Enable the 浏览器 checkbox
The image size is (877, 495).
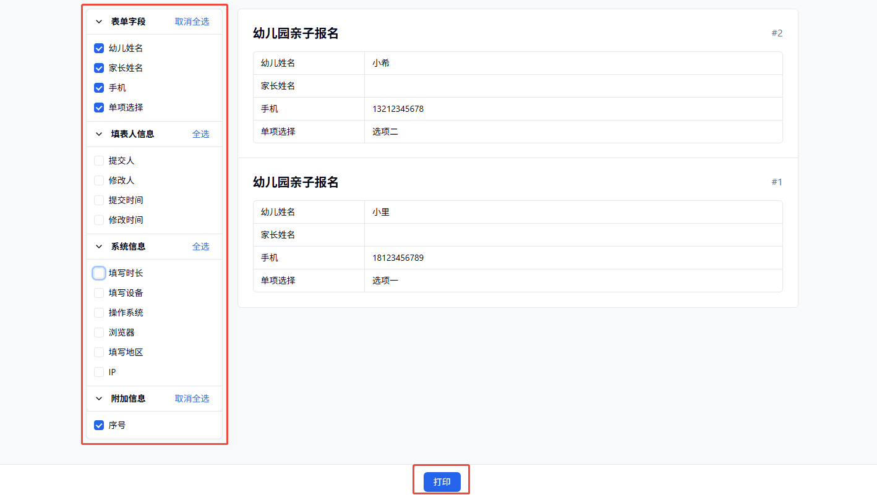coord(99,332)
